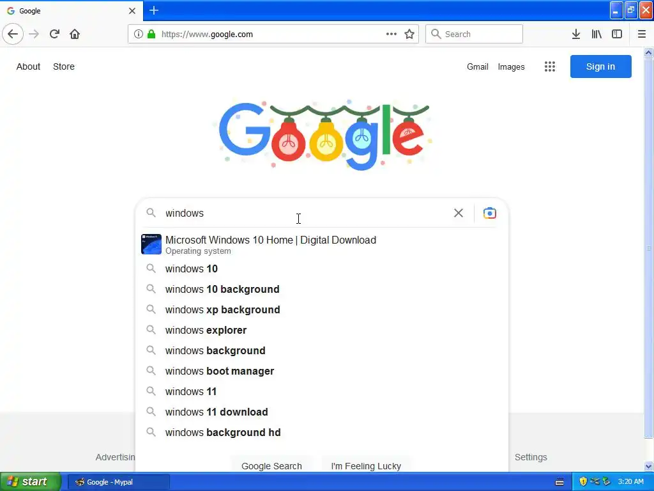Open Settings in the footer
The height and width of the screenshot is (491, 654).
531,457
